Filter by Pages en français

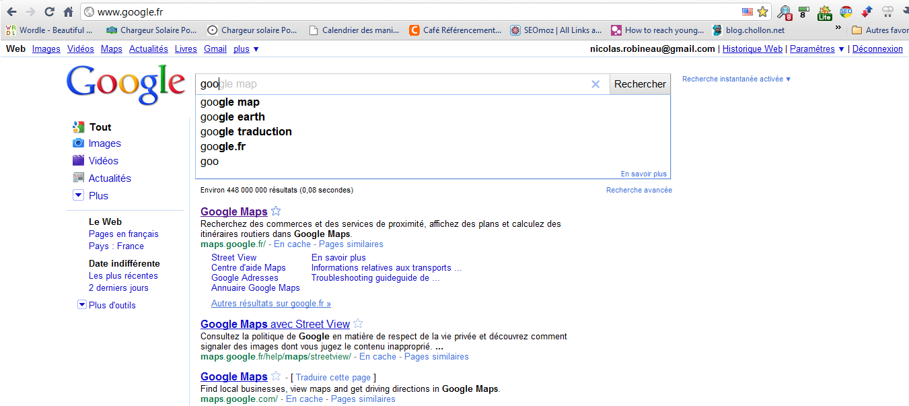tap(124, 234)
